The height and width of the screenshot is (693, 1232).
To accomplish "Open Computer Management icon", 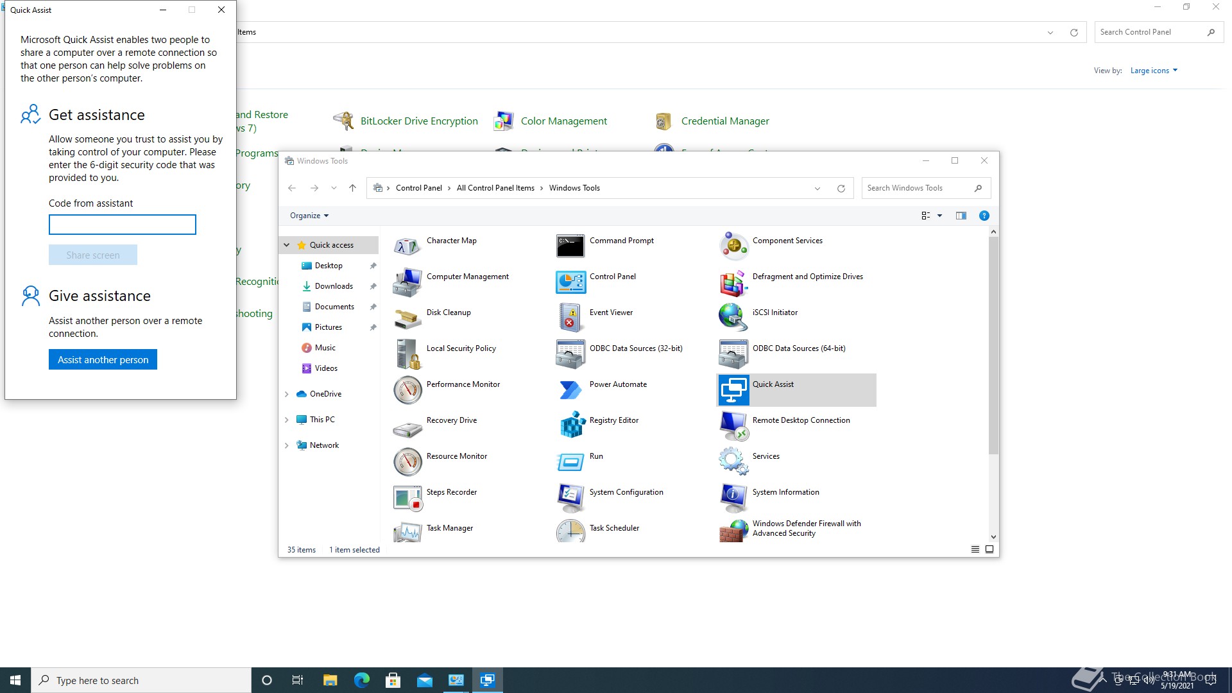I will (407, 282).
